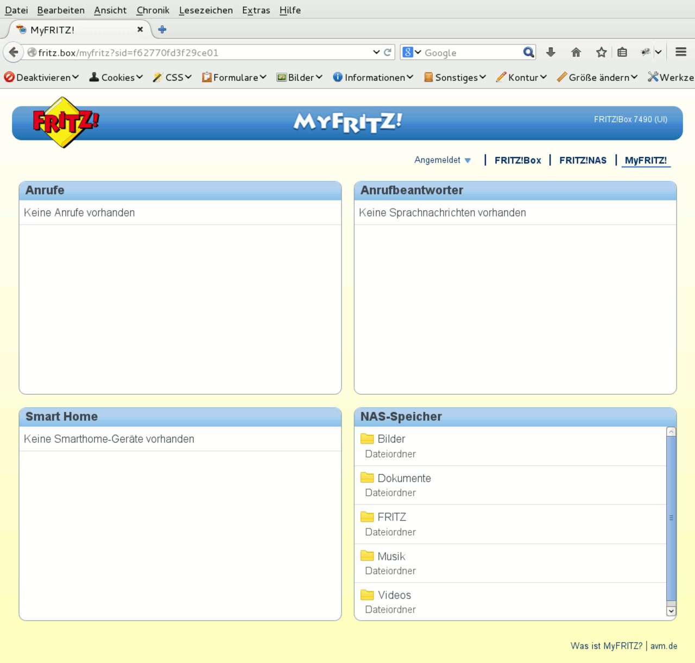Open the Extras menu
The height and width of the screenshot is (663, 695).
coord(256,10)
